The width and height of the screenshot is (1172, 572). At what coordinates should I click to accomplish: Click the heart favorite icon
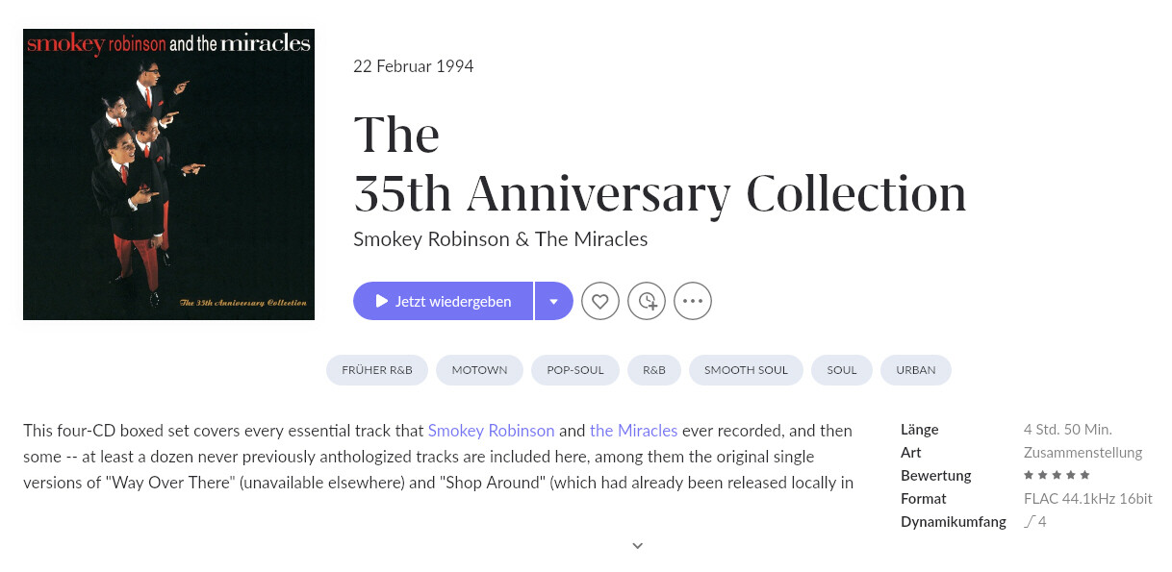click(x=600, y=301)
